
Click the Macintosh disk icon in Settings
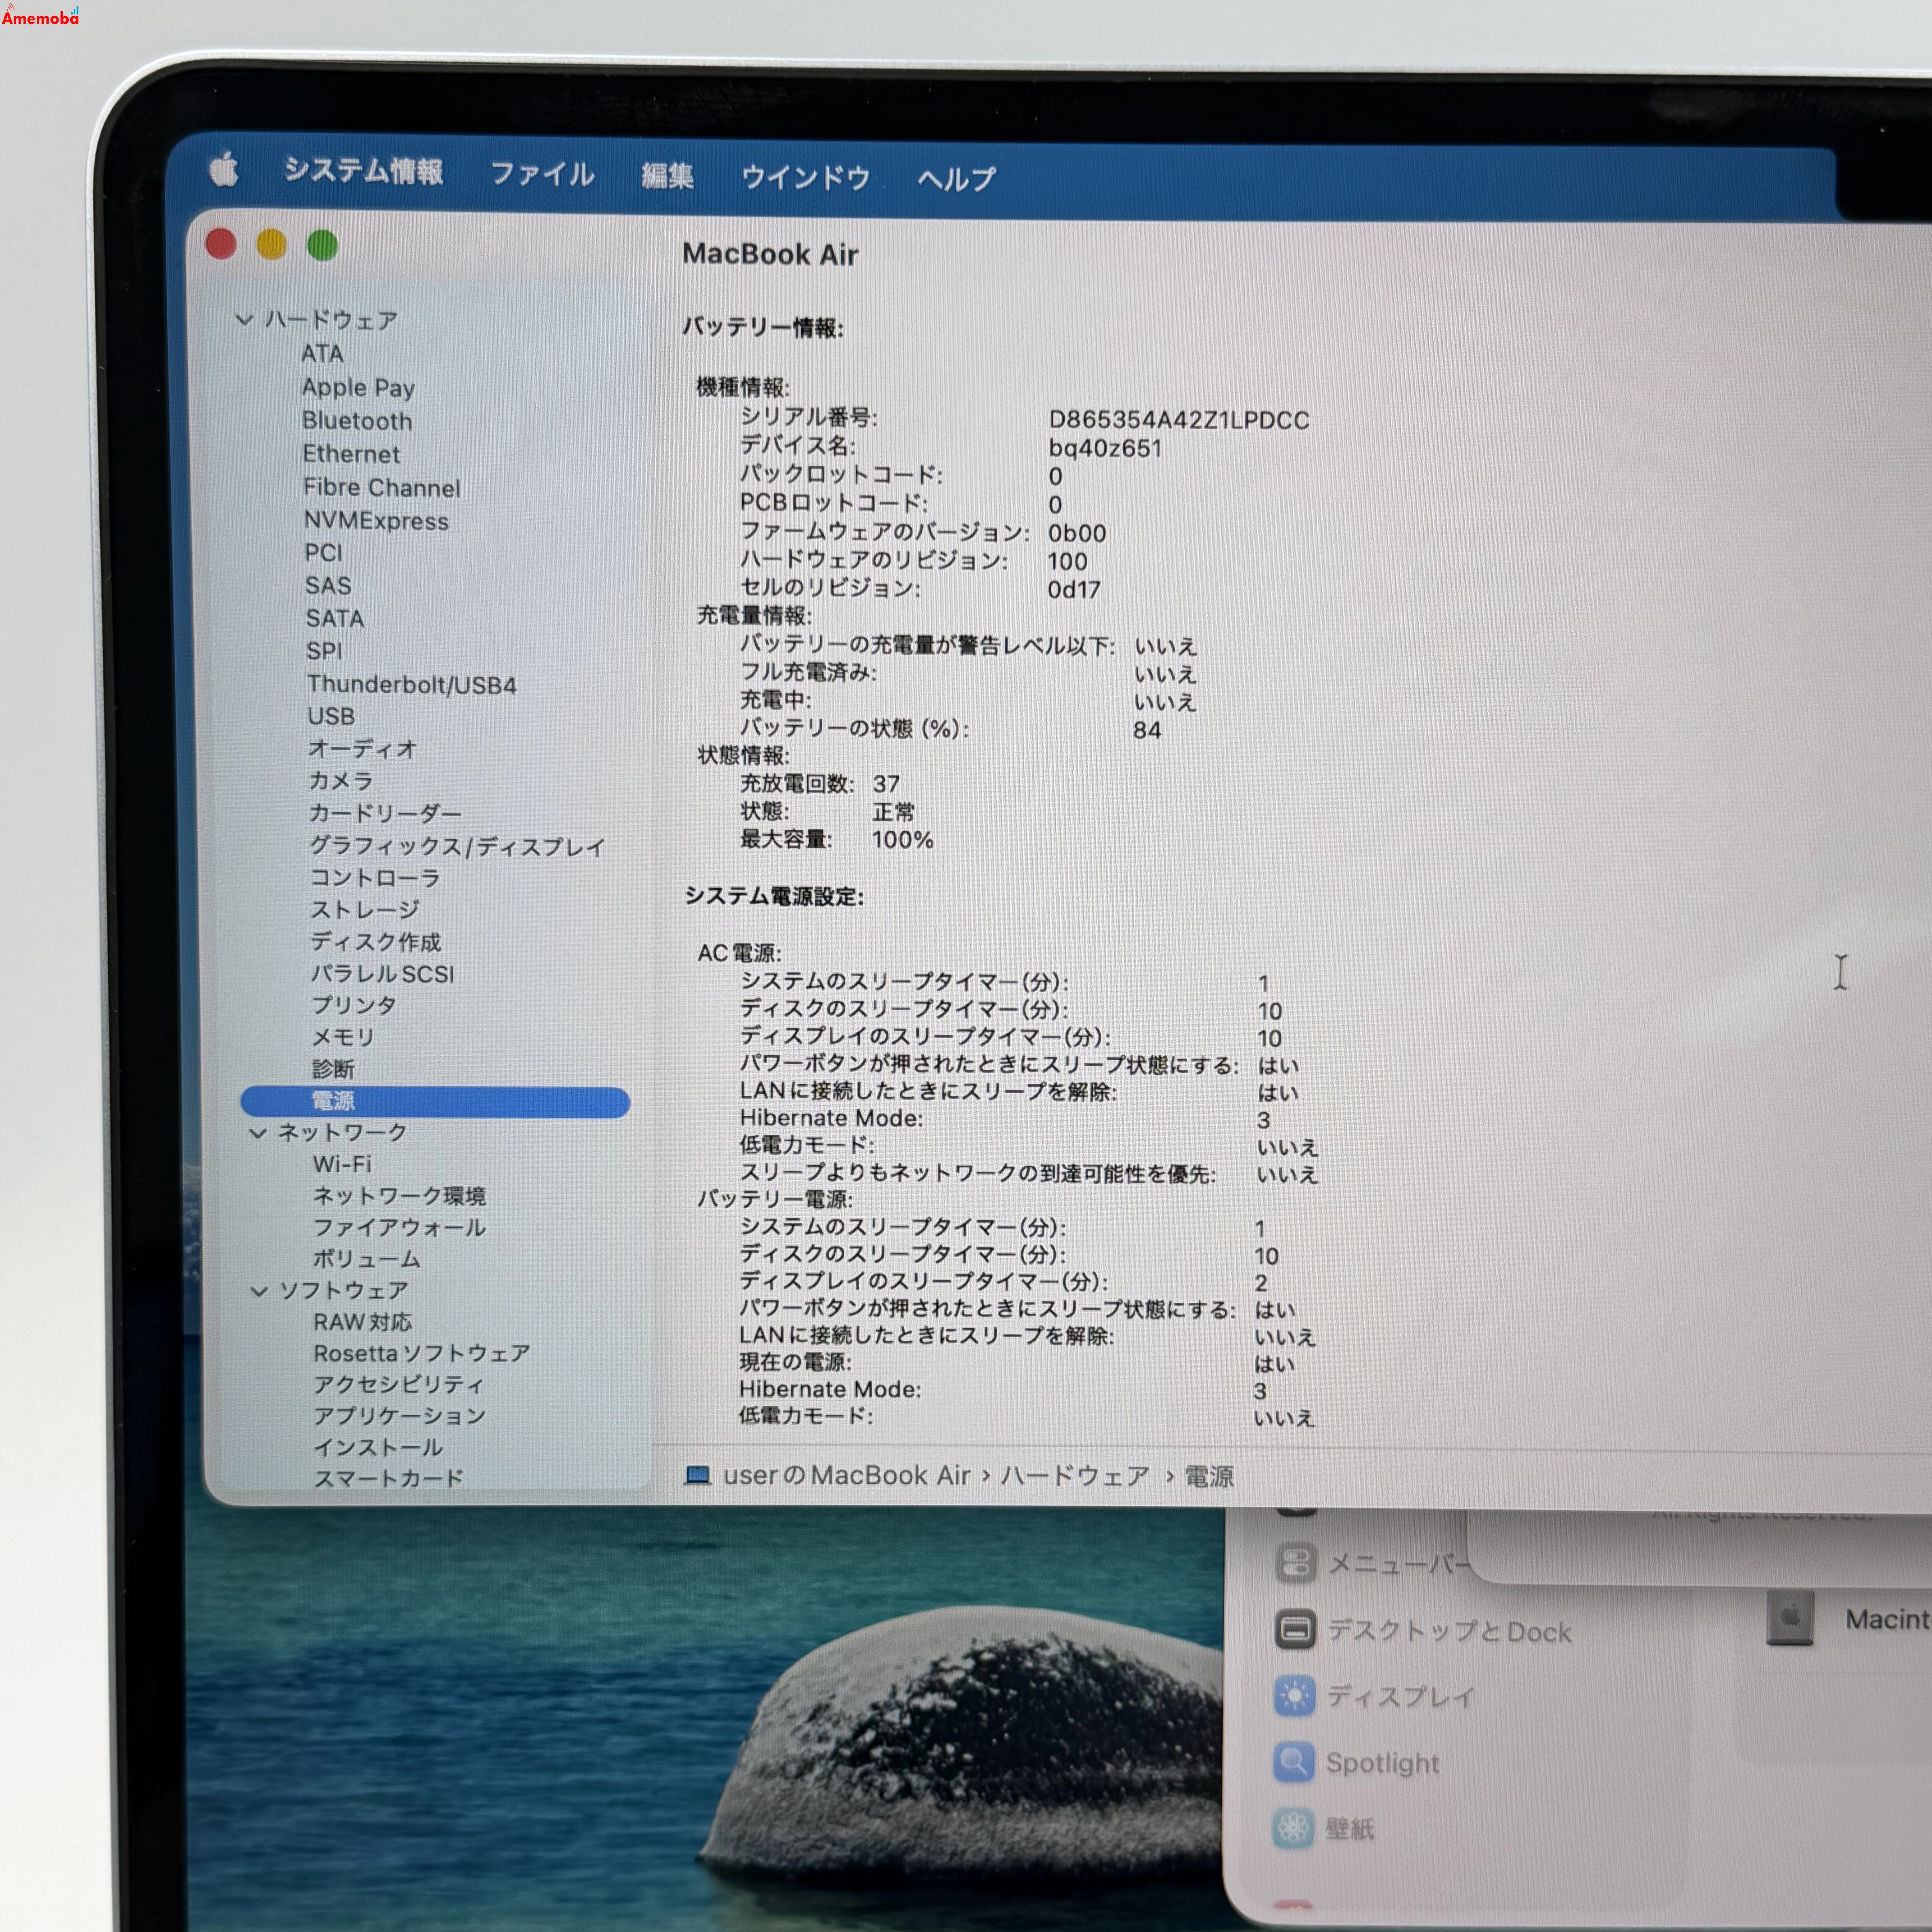pos(1789,1618)
